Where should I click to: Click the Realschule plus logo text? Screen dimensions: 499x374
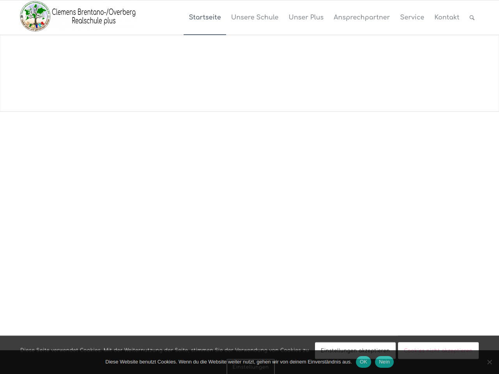[94, 21]
